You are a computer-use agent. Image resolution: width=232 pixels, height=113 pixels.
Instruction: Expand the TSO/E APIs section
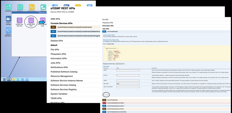(56, 98)
